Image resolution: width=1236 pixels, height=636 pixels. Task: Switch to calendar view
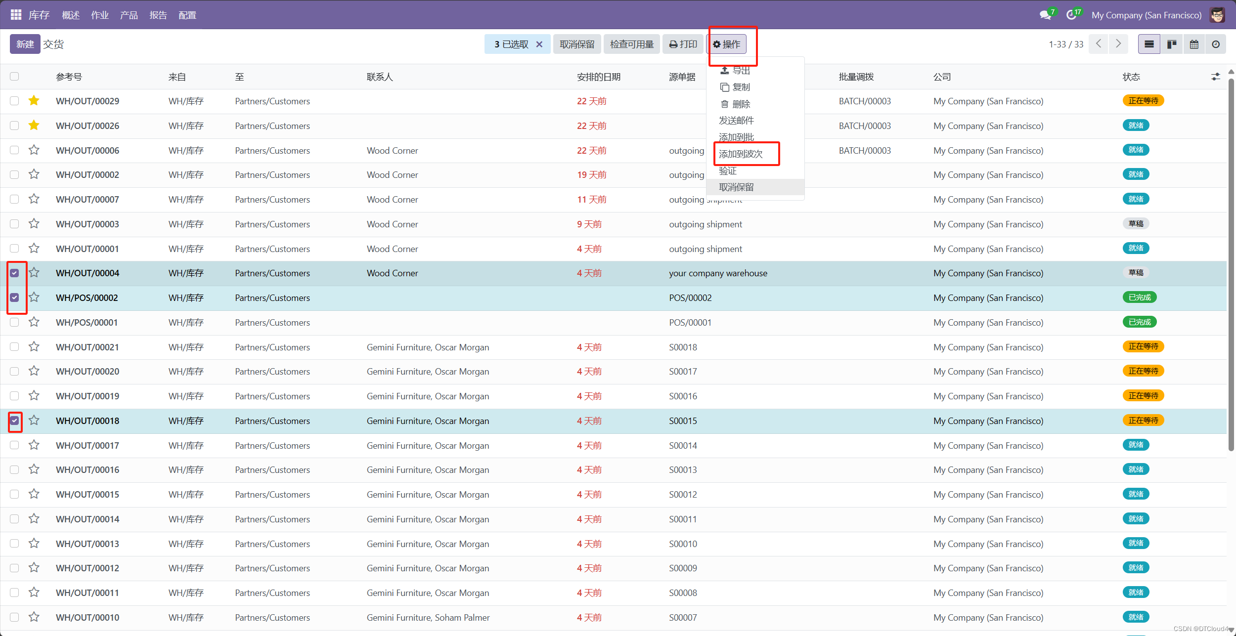click(x=1194, y=44)
